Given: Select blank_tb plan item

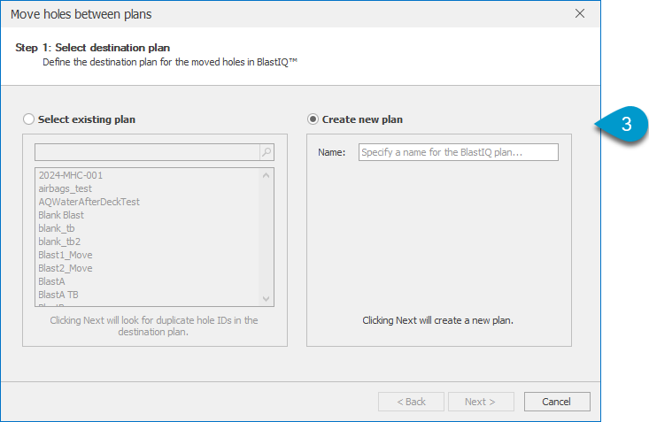Looking at the screenshot, I should tap(57, 228).
